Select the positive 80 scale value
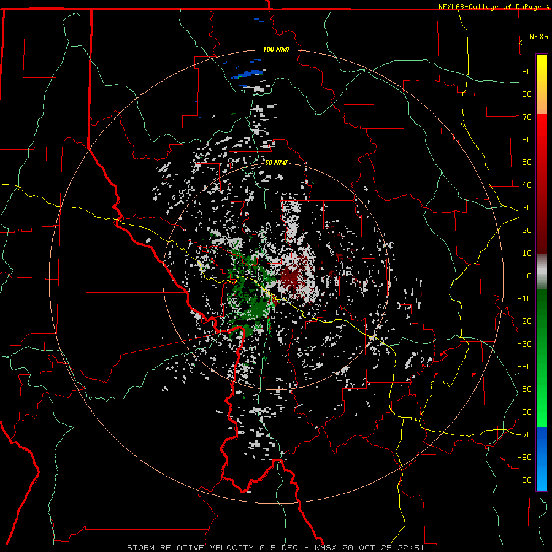This screenshot has width=552, height=552. point(527,94)
